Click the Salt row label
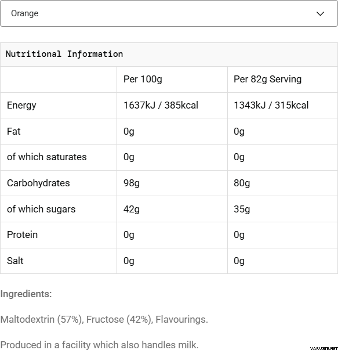 [15, 261]
